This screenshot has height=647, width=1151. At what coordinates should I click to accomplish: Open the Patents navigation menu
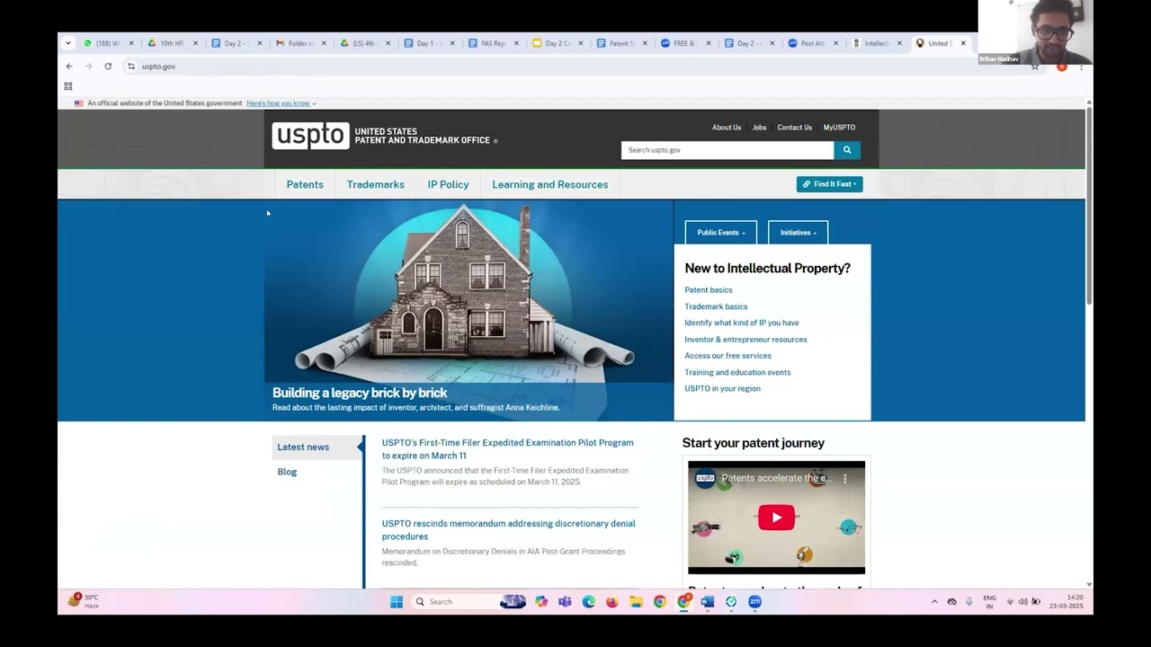pyautogui.click(x=305, y=185)
